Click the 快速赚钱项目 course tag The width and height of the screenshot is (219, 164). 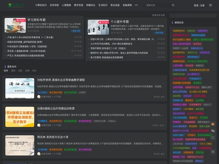[179, 31]
